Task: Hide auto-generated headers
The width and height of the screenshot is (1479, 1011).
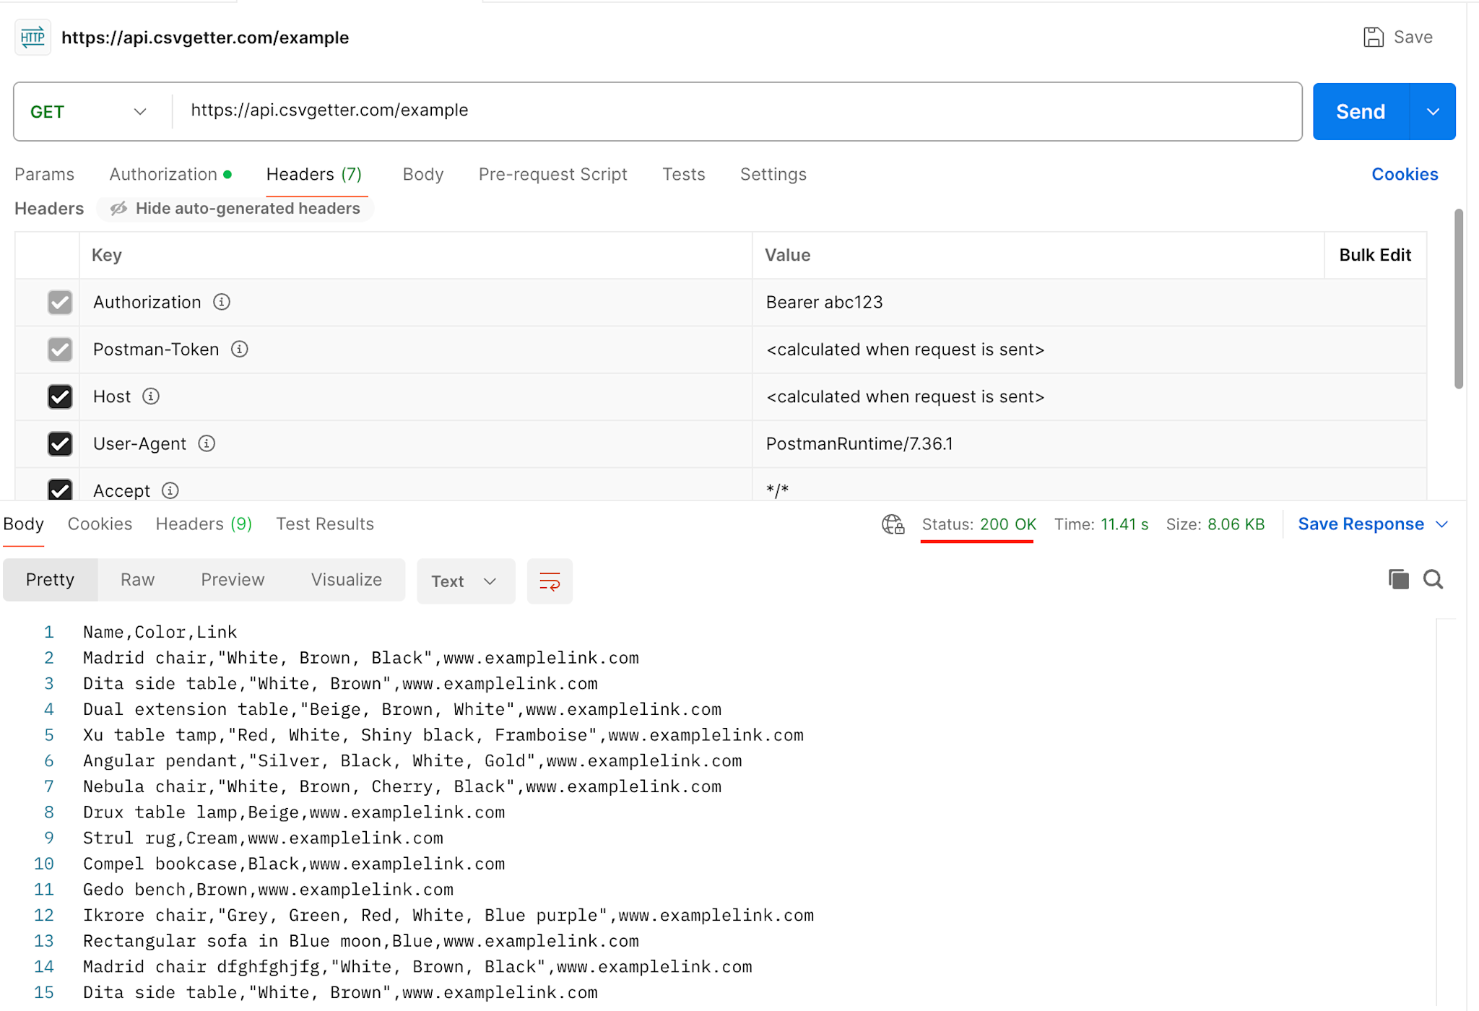Action: pos(235,209)
